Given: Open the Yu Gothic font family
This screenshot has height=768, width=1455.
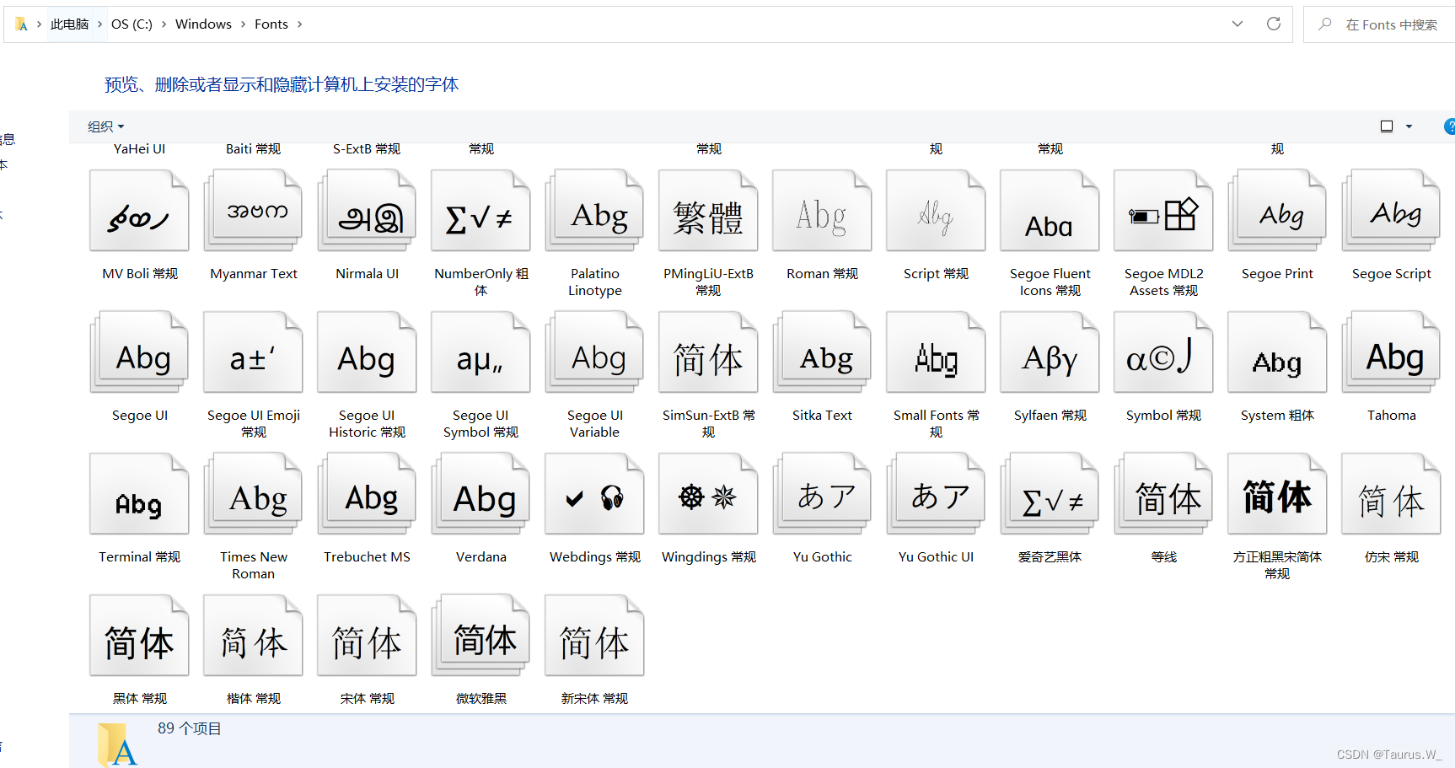Looking at the screenshot, I should tap(822, 494).
